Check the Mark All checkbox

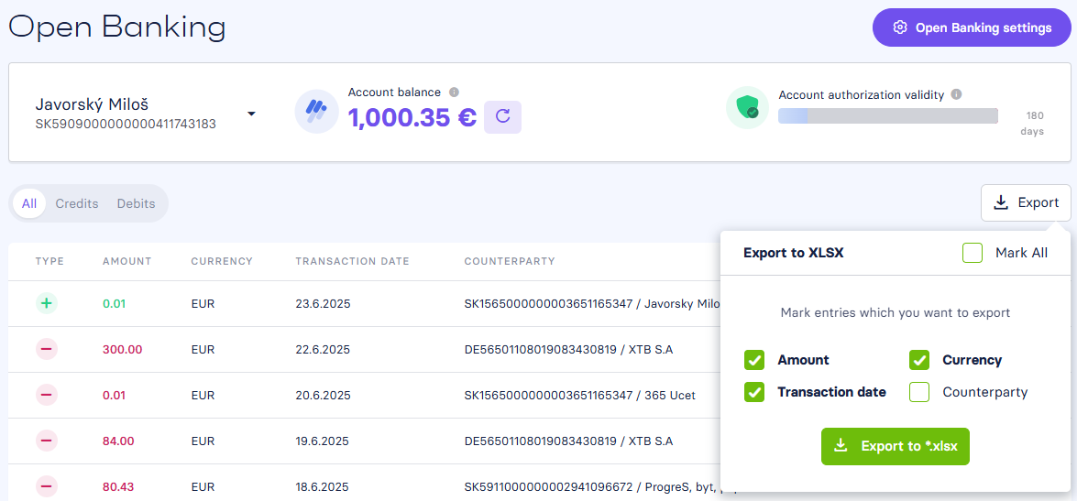(973, 253)
